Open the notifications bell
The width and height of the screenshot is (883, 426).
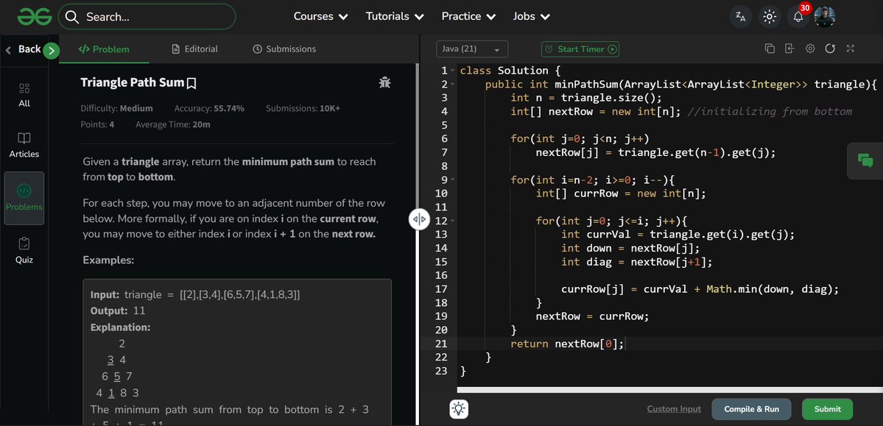798,15
